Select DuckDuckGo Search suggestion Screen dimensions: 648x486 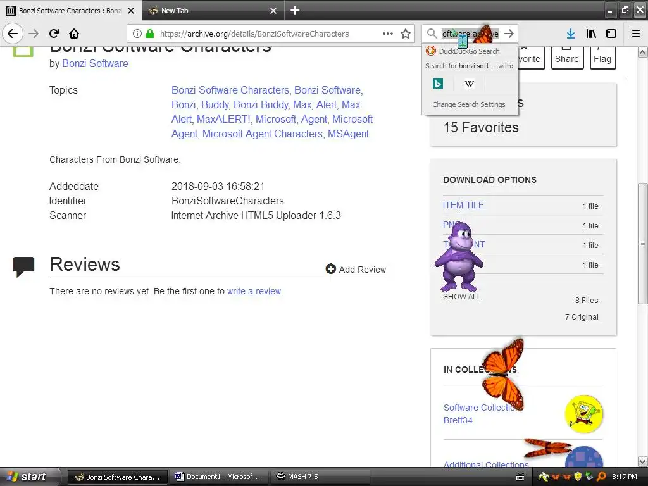coord(470,51)
